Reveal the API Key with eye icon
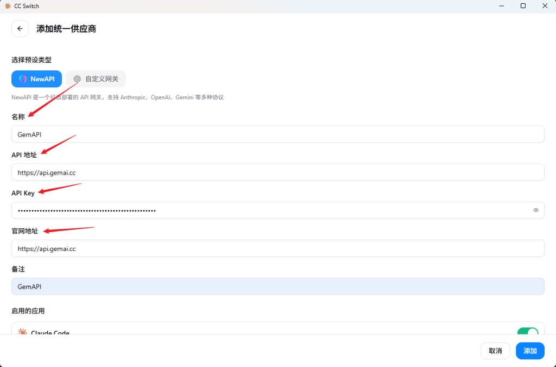This screenshot has height=367, width=556. [x=535, y=210]
